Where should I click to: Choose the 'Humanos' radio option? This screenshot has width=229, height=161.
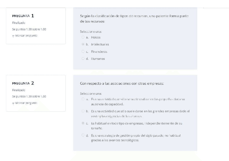83,59
